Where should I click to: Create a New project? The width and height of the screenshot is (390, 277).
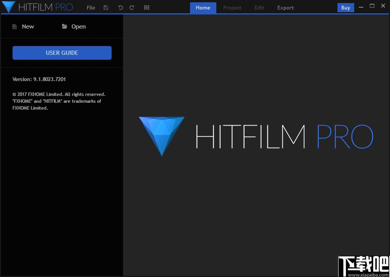(23, 27)
